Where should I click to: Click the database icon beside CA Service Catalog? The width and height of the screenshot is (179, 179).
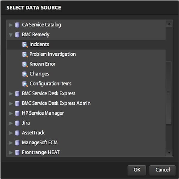pyautogui.click(x=18, y=25)
